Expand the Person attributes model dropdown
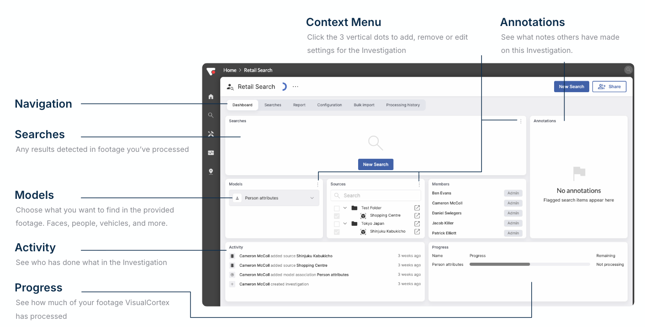This screenshot has height=327, width=645. coord(312,198)
